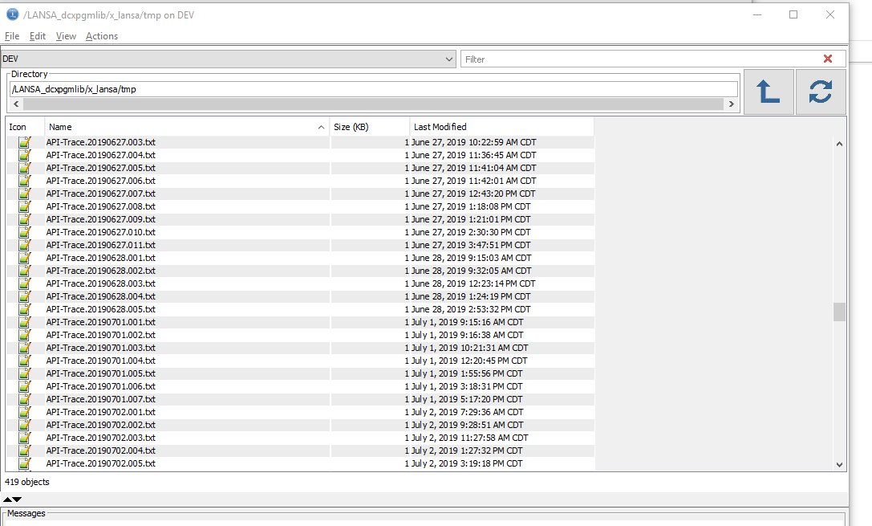
Task: Click the file icon of API-Trace.20190627.006.txt
Action: pyautogui.click(x=25, y=181)
